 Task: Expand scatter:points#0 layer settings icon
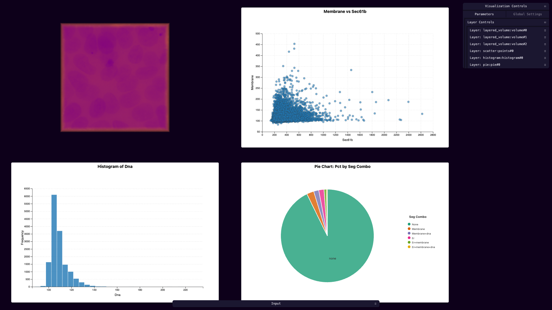[x=545, y=51]
